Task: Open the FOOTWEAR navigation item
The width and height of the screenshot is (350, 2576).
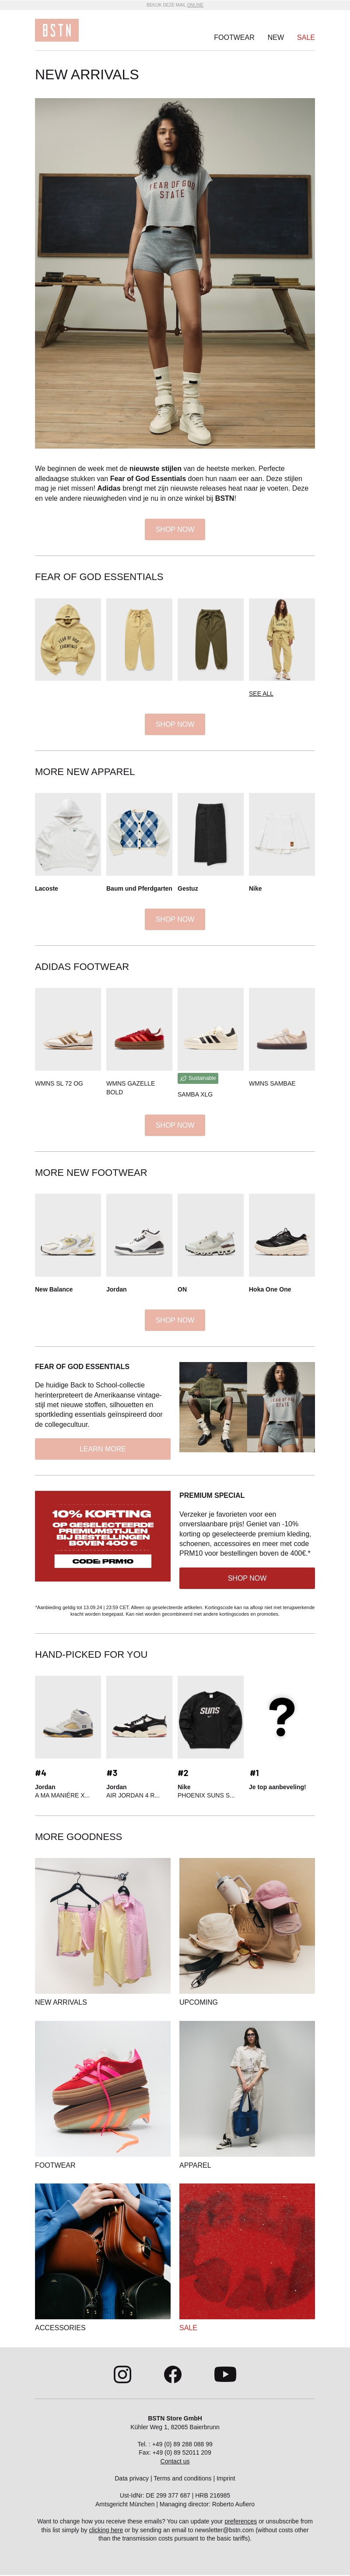Action: point(234,37)
